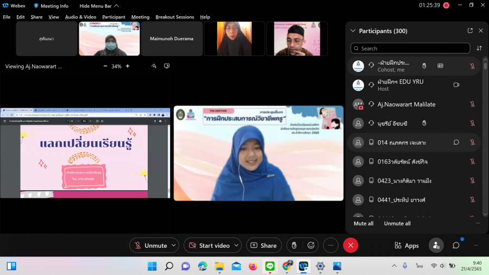489x275 pixels.
Task: Collapse the Participants list chevron
Action: click(x=353, y=31)
